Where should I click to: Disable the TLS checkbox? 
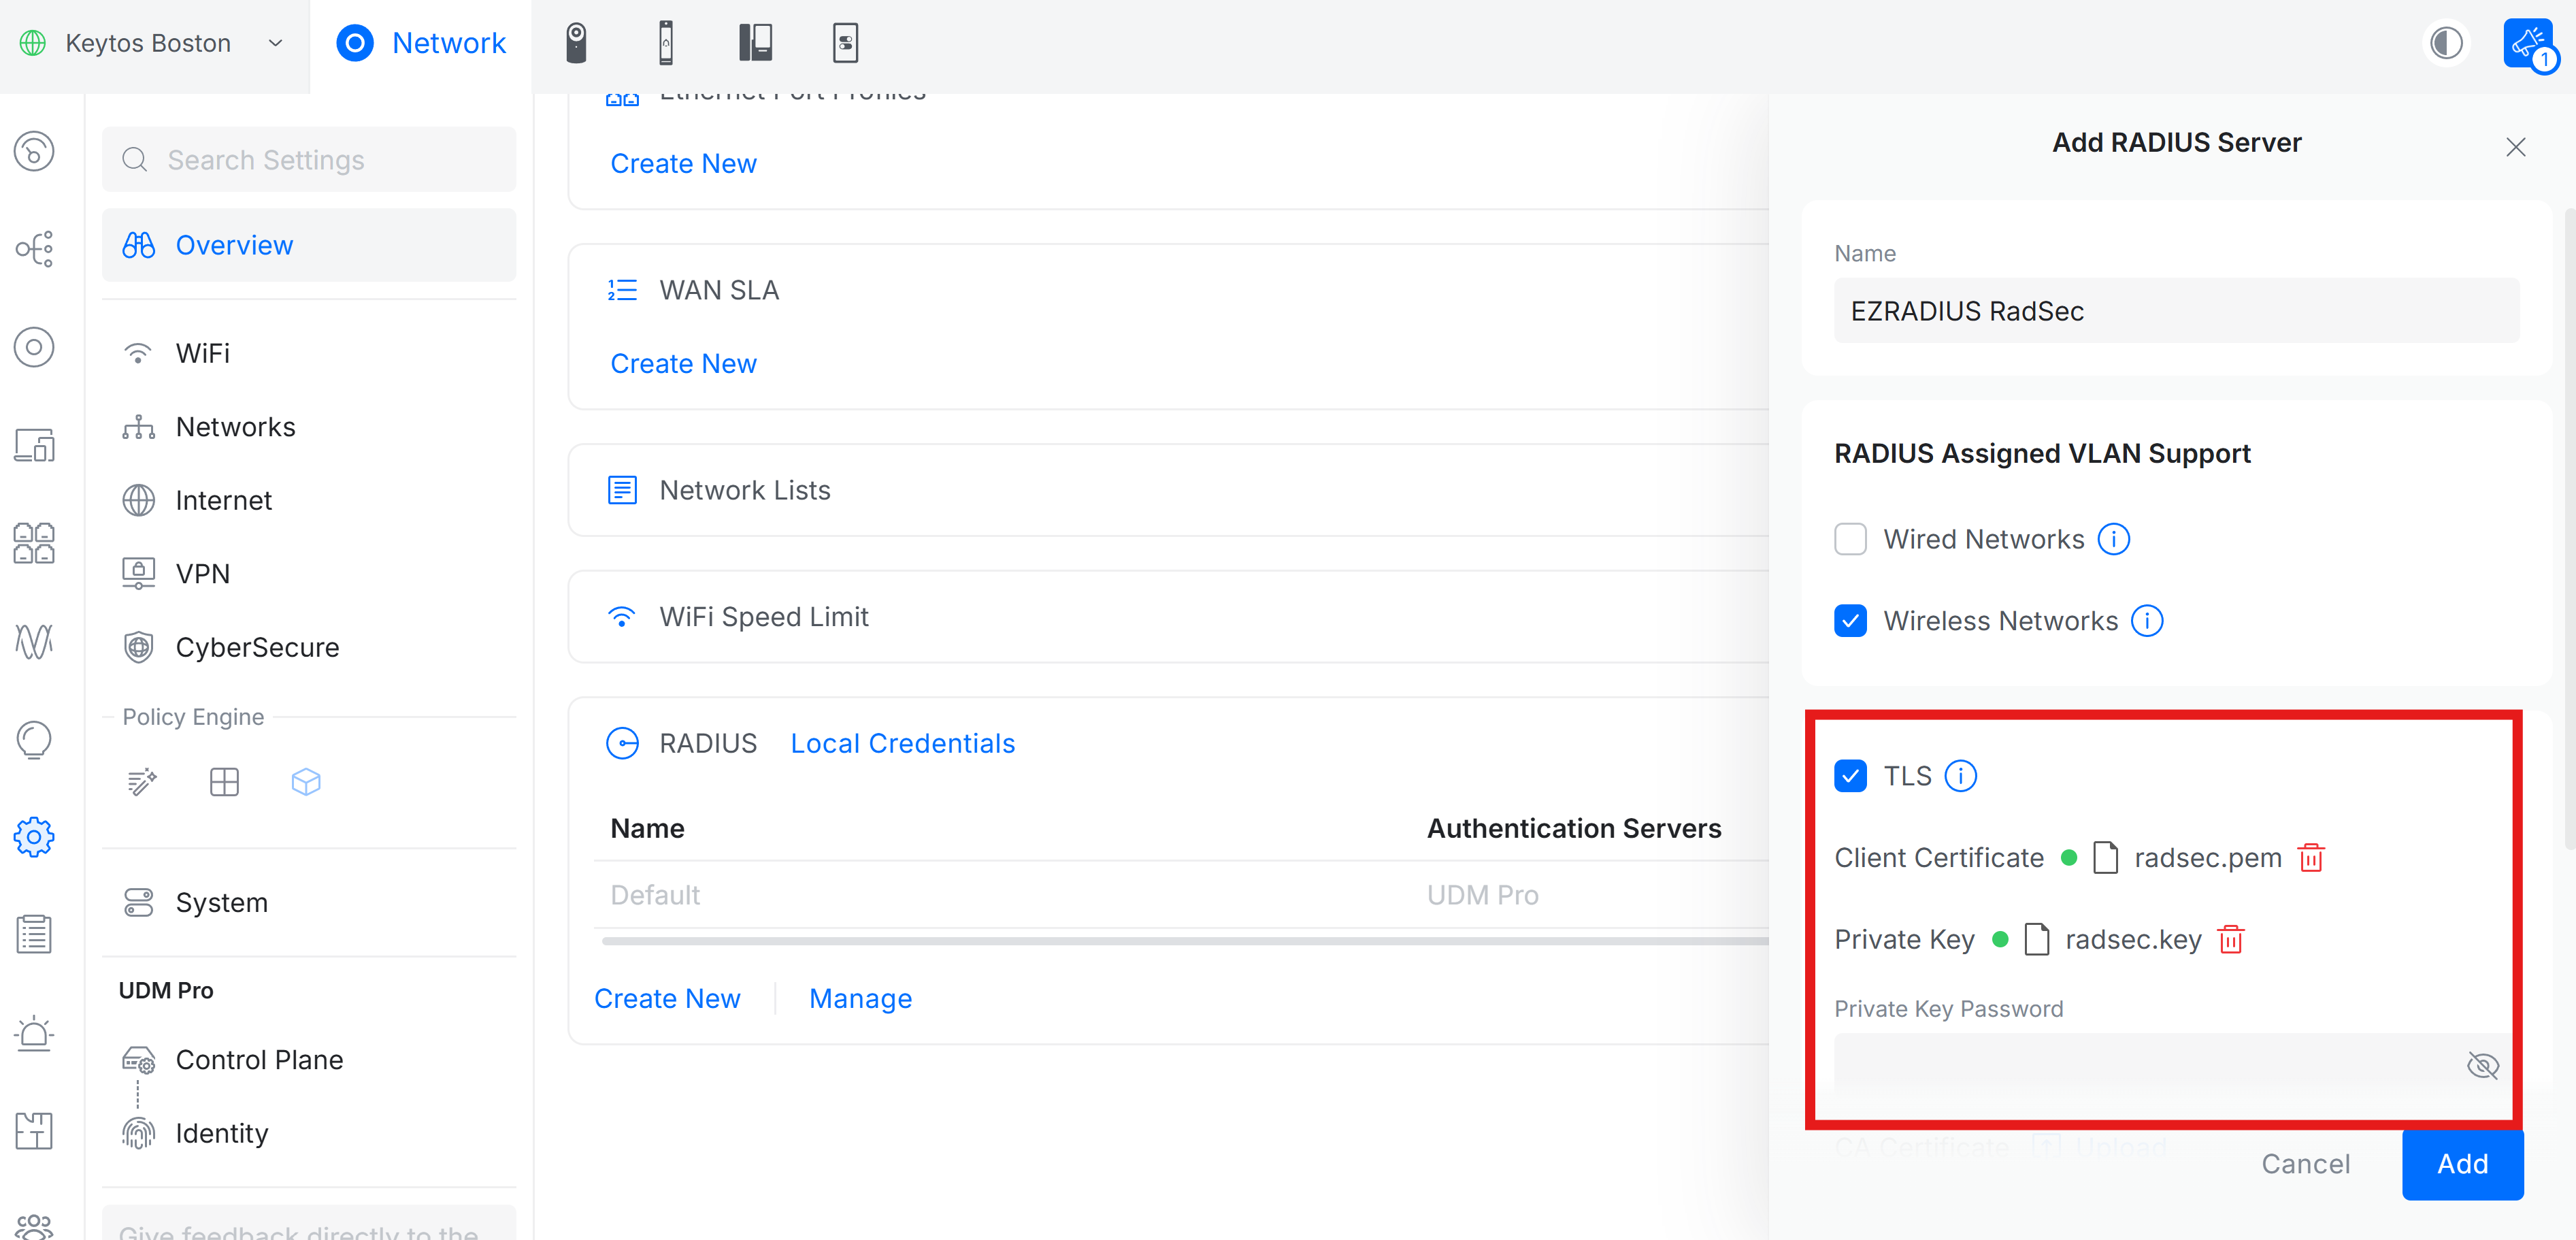(1851, 776)
